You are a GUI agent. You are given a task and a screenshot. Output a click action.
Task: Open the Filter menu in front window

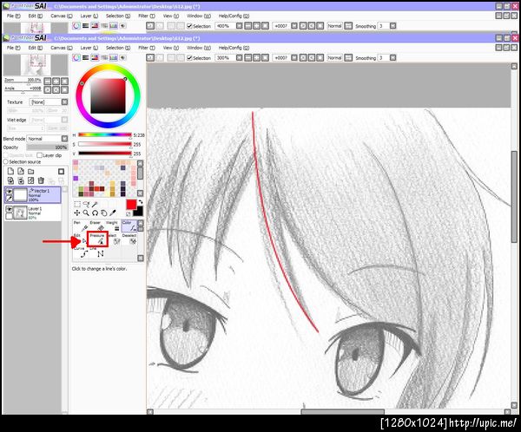point(147,48)
